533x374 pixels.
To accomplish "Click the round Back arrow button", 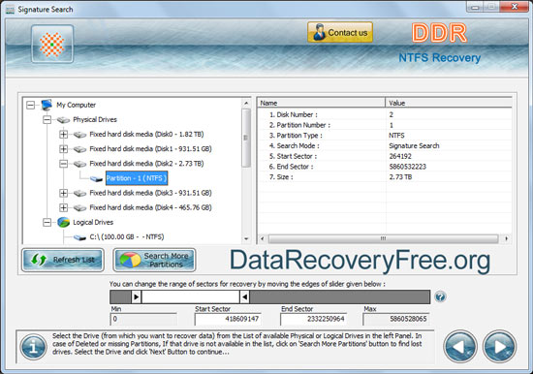I will 460,347.
